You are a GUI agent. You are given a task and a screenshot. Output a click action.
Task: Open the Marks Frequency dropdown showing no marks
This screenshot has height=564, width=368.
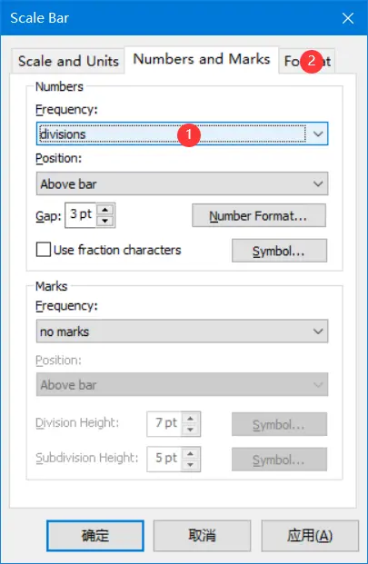tap(182, 331)
